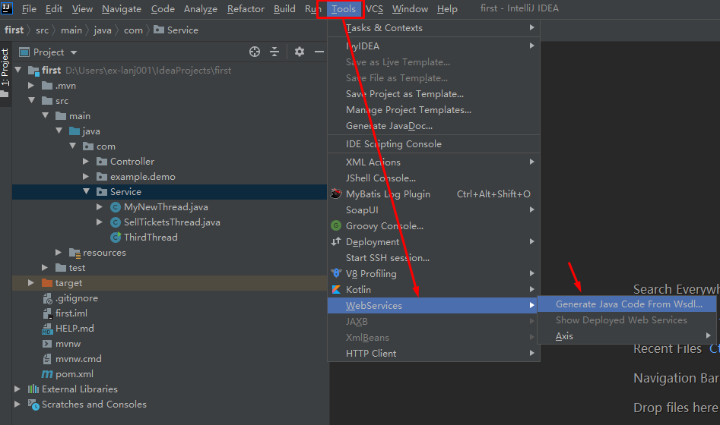Click the resources folder icon

tap(75, 253)
